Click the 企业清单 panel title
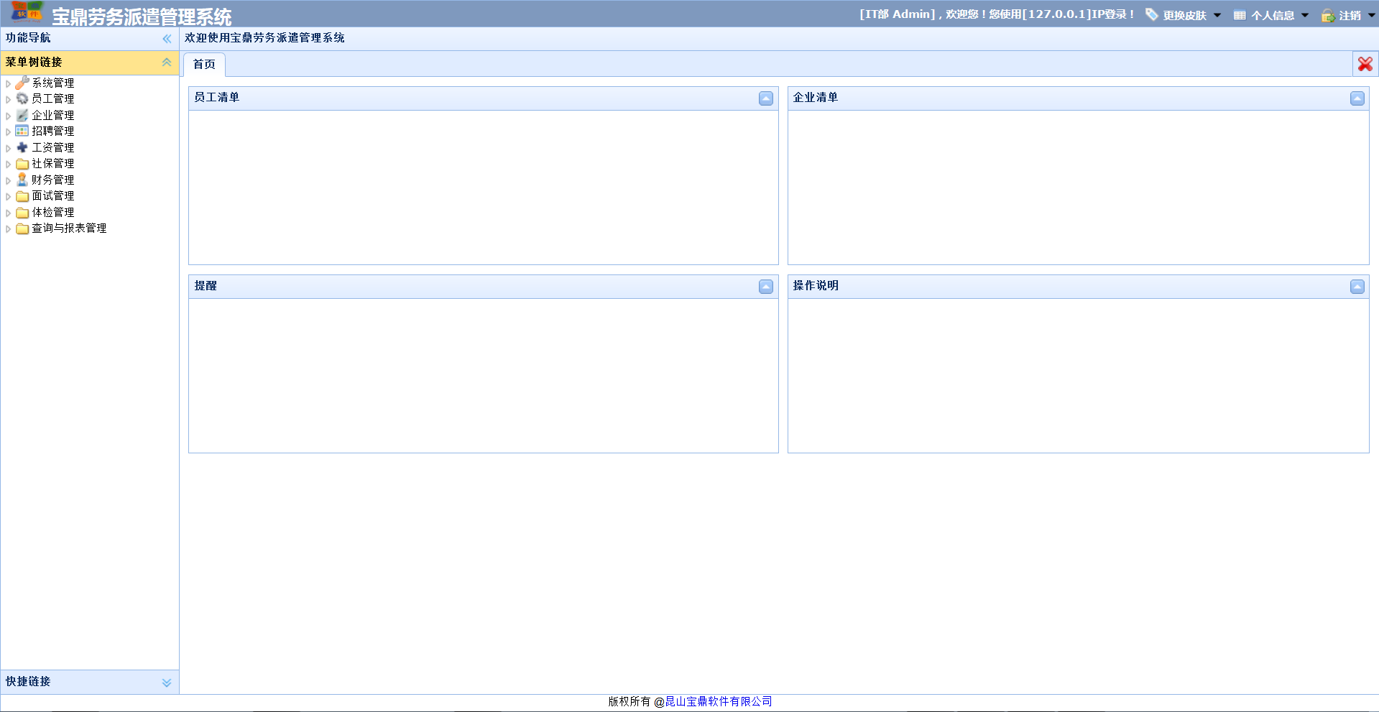The image size is (1379, 712). [816, 98]
